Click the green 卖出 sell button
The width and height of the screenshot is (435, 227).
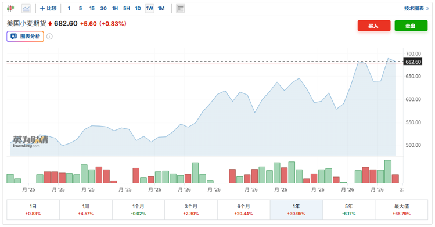[x=411, y=26]
